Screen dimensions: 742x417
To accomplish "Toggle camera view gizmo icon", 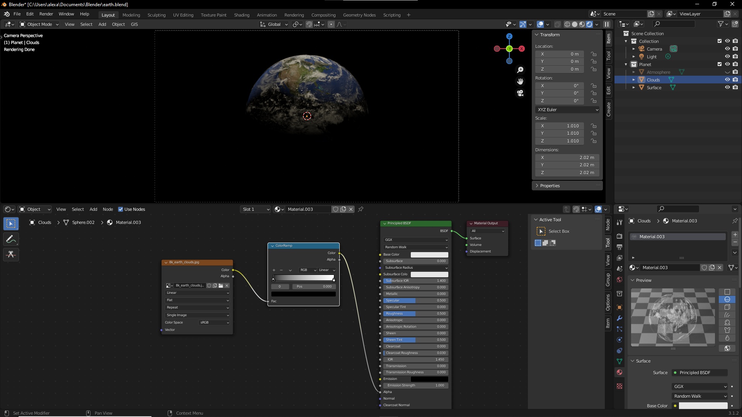I will [x=520, y=93].
